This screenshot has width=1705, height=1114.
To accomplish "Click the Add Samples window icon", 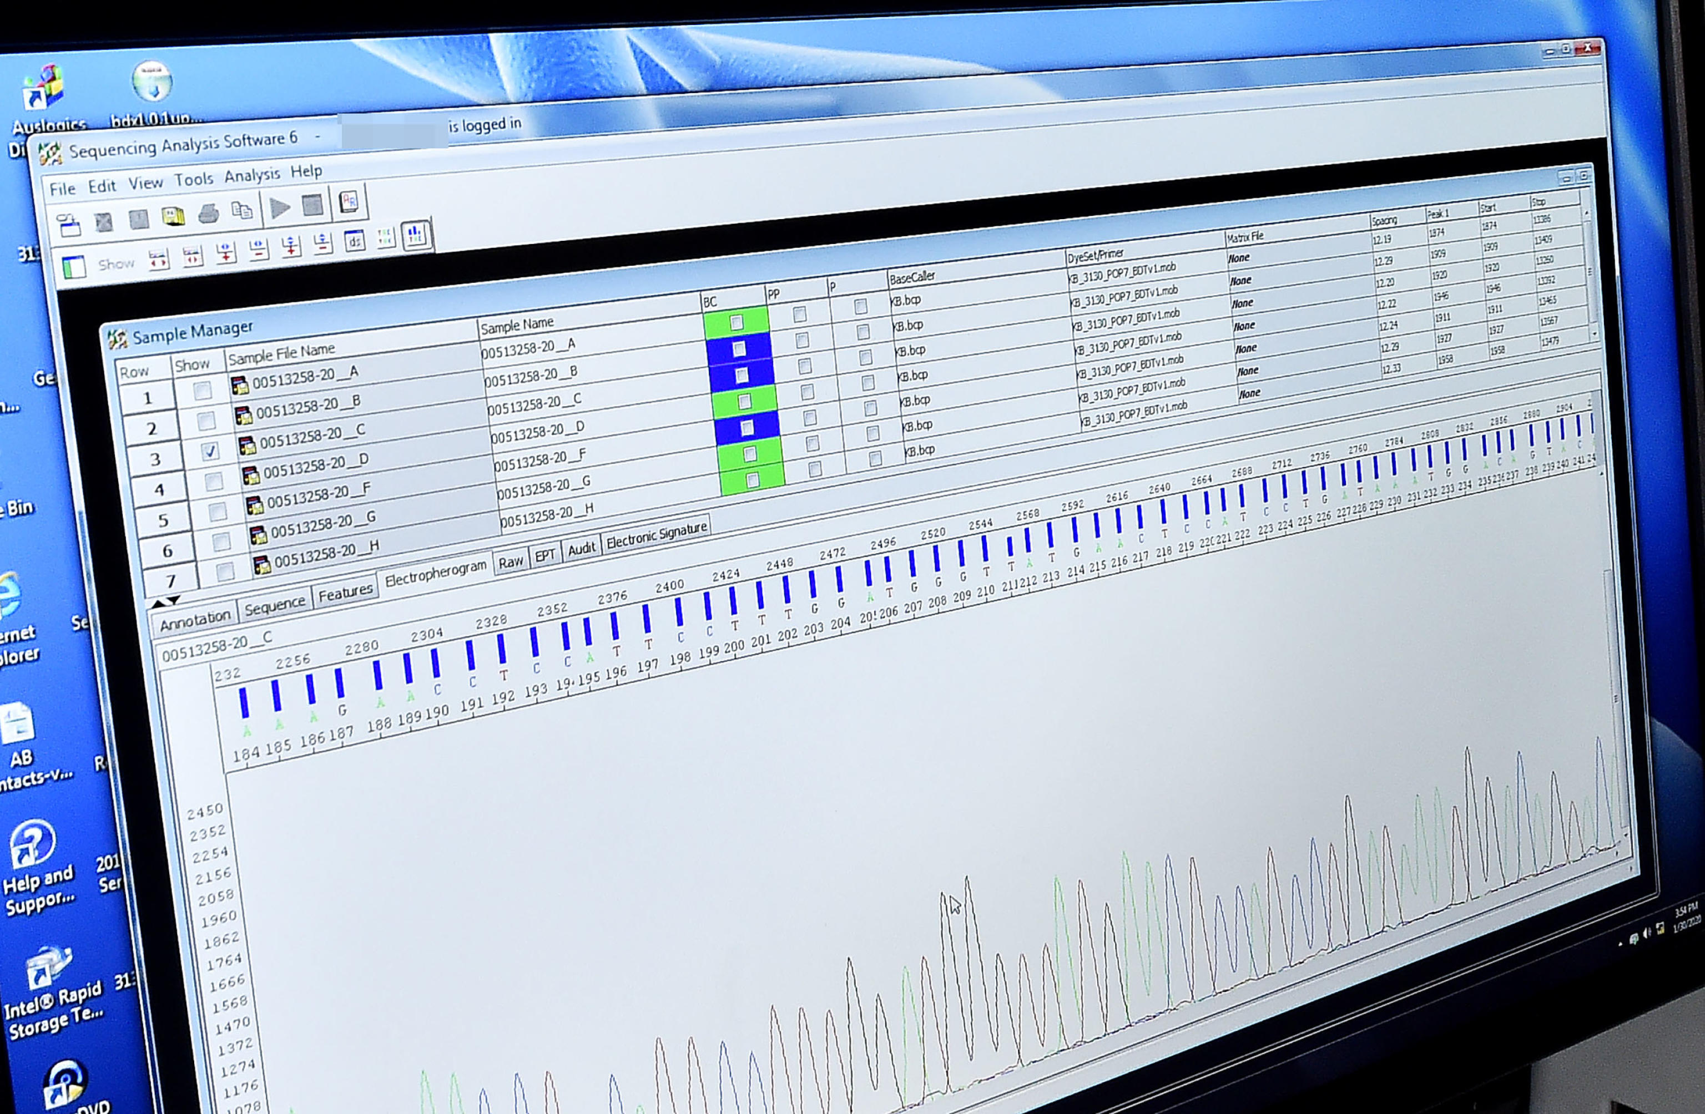I will pos(69,226).
